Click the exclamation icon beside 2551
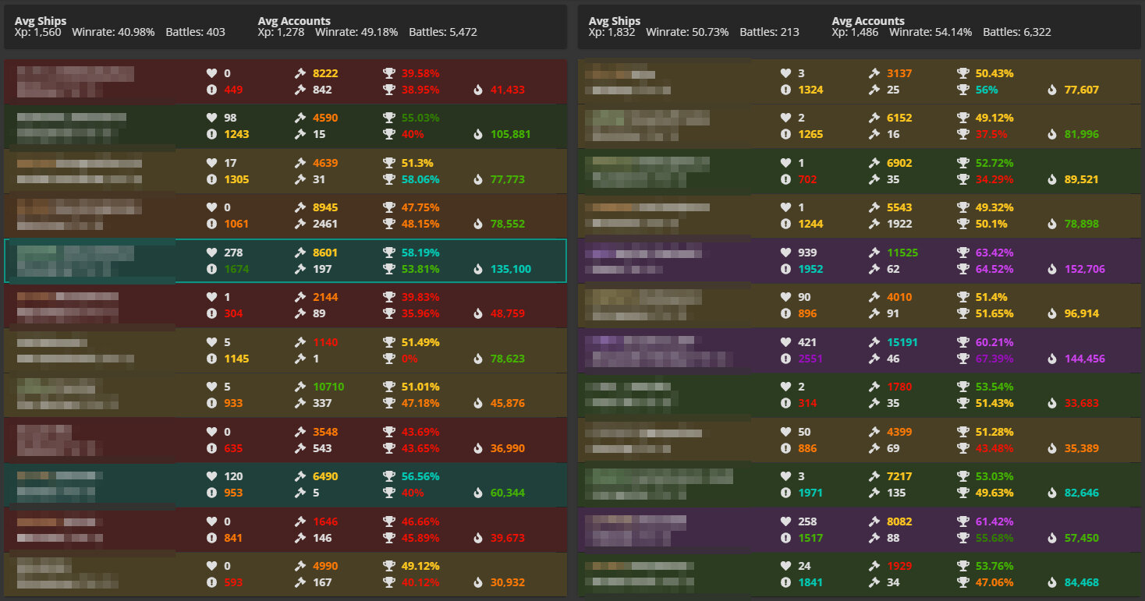Image resolution: width=1145 pixels, height=601 pixels. click(785, 359)
